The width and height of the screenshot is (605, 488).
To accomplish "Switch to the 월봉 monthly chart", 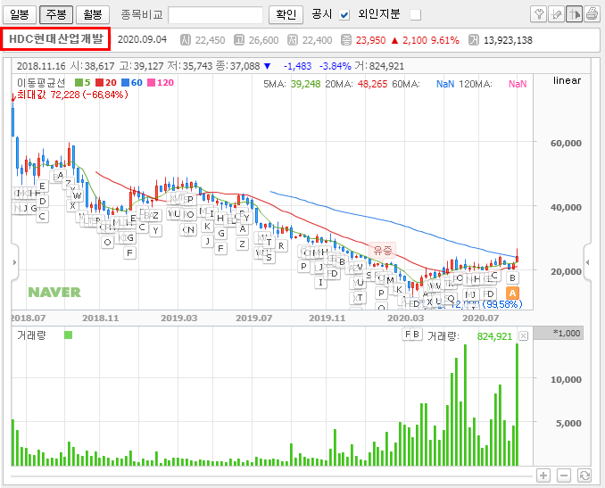I will (x=93, y=14).
